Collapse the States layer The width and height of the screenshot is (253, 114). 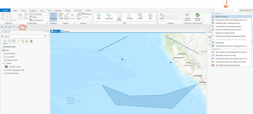(3, 63)
